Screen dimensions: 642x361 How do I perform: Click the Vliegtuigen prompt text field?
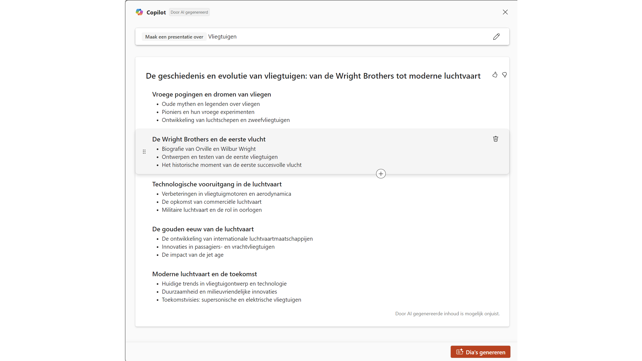(x=222, y=37)
